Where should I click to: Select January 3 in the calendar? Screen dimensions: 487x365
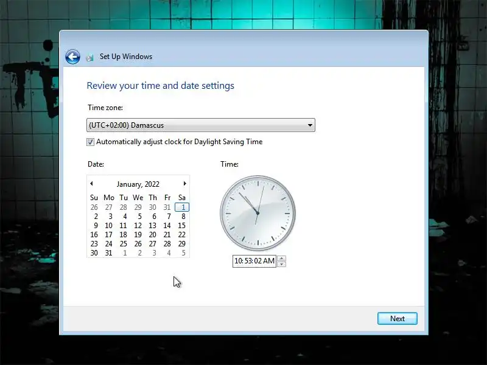[x=110, y=217]
